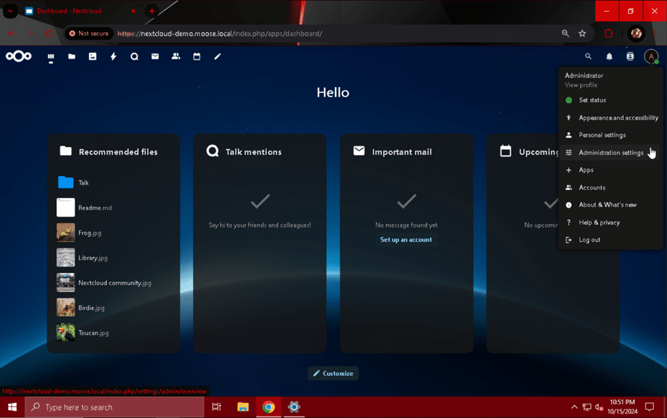Open the Nextcloud logo home link
The height and width of the screenshot is (418, 667).
coord(18,56)
